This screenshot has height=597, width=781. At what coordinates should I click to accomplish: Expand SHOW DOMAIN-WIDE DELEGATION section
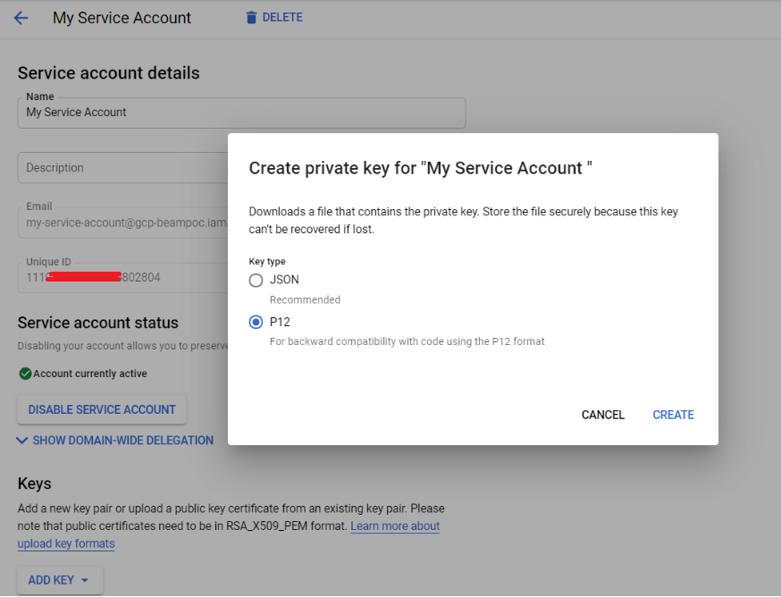tap(122, 441)
